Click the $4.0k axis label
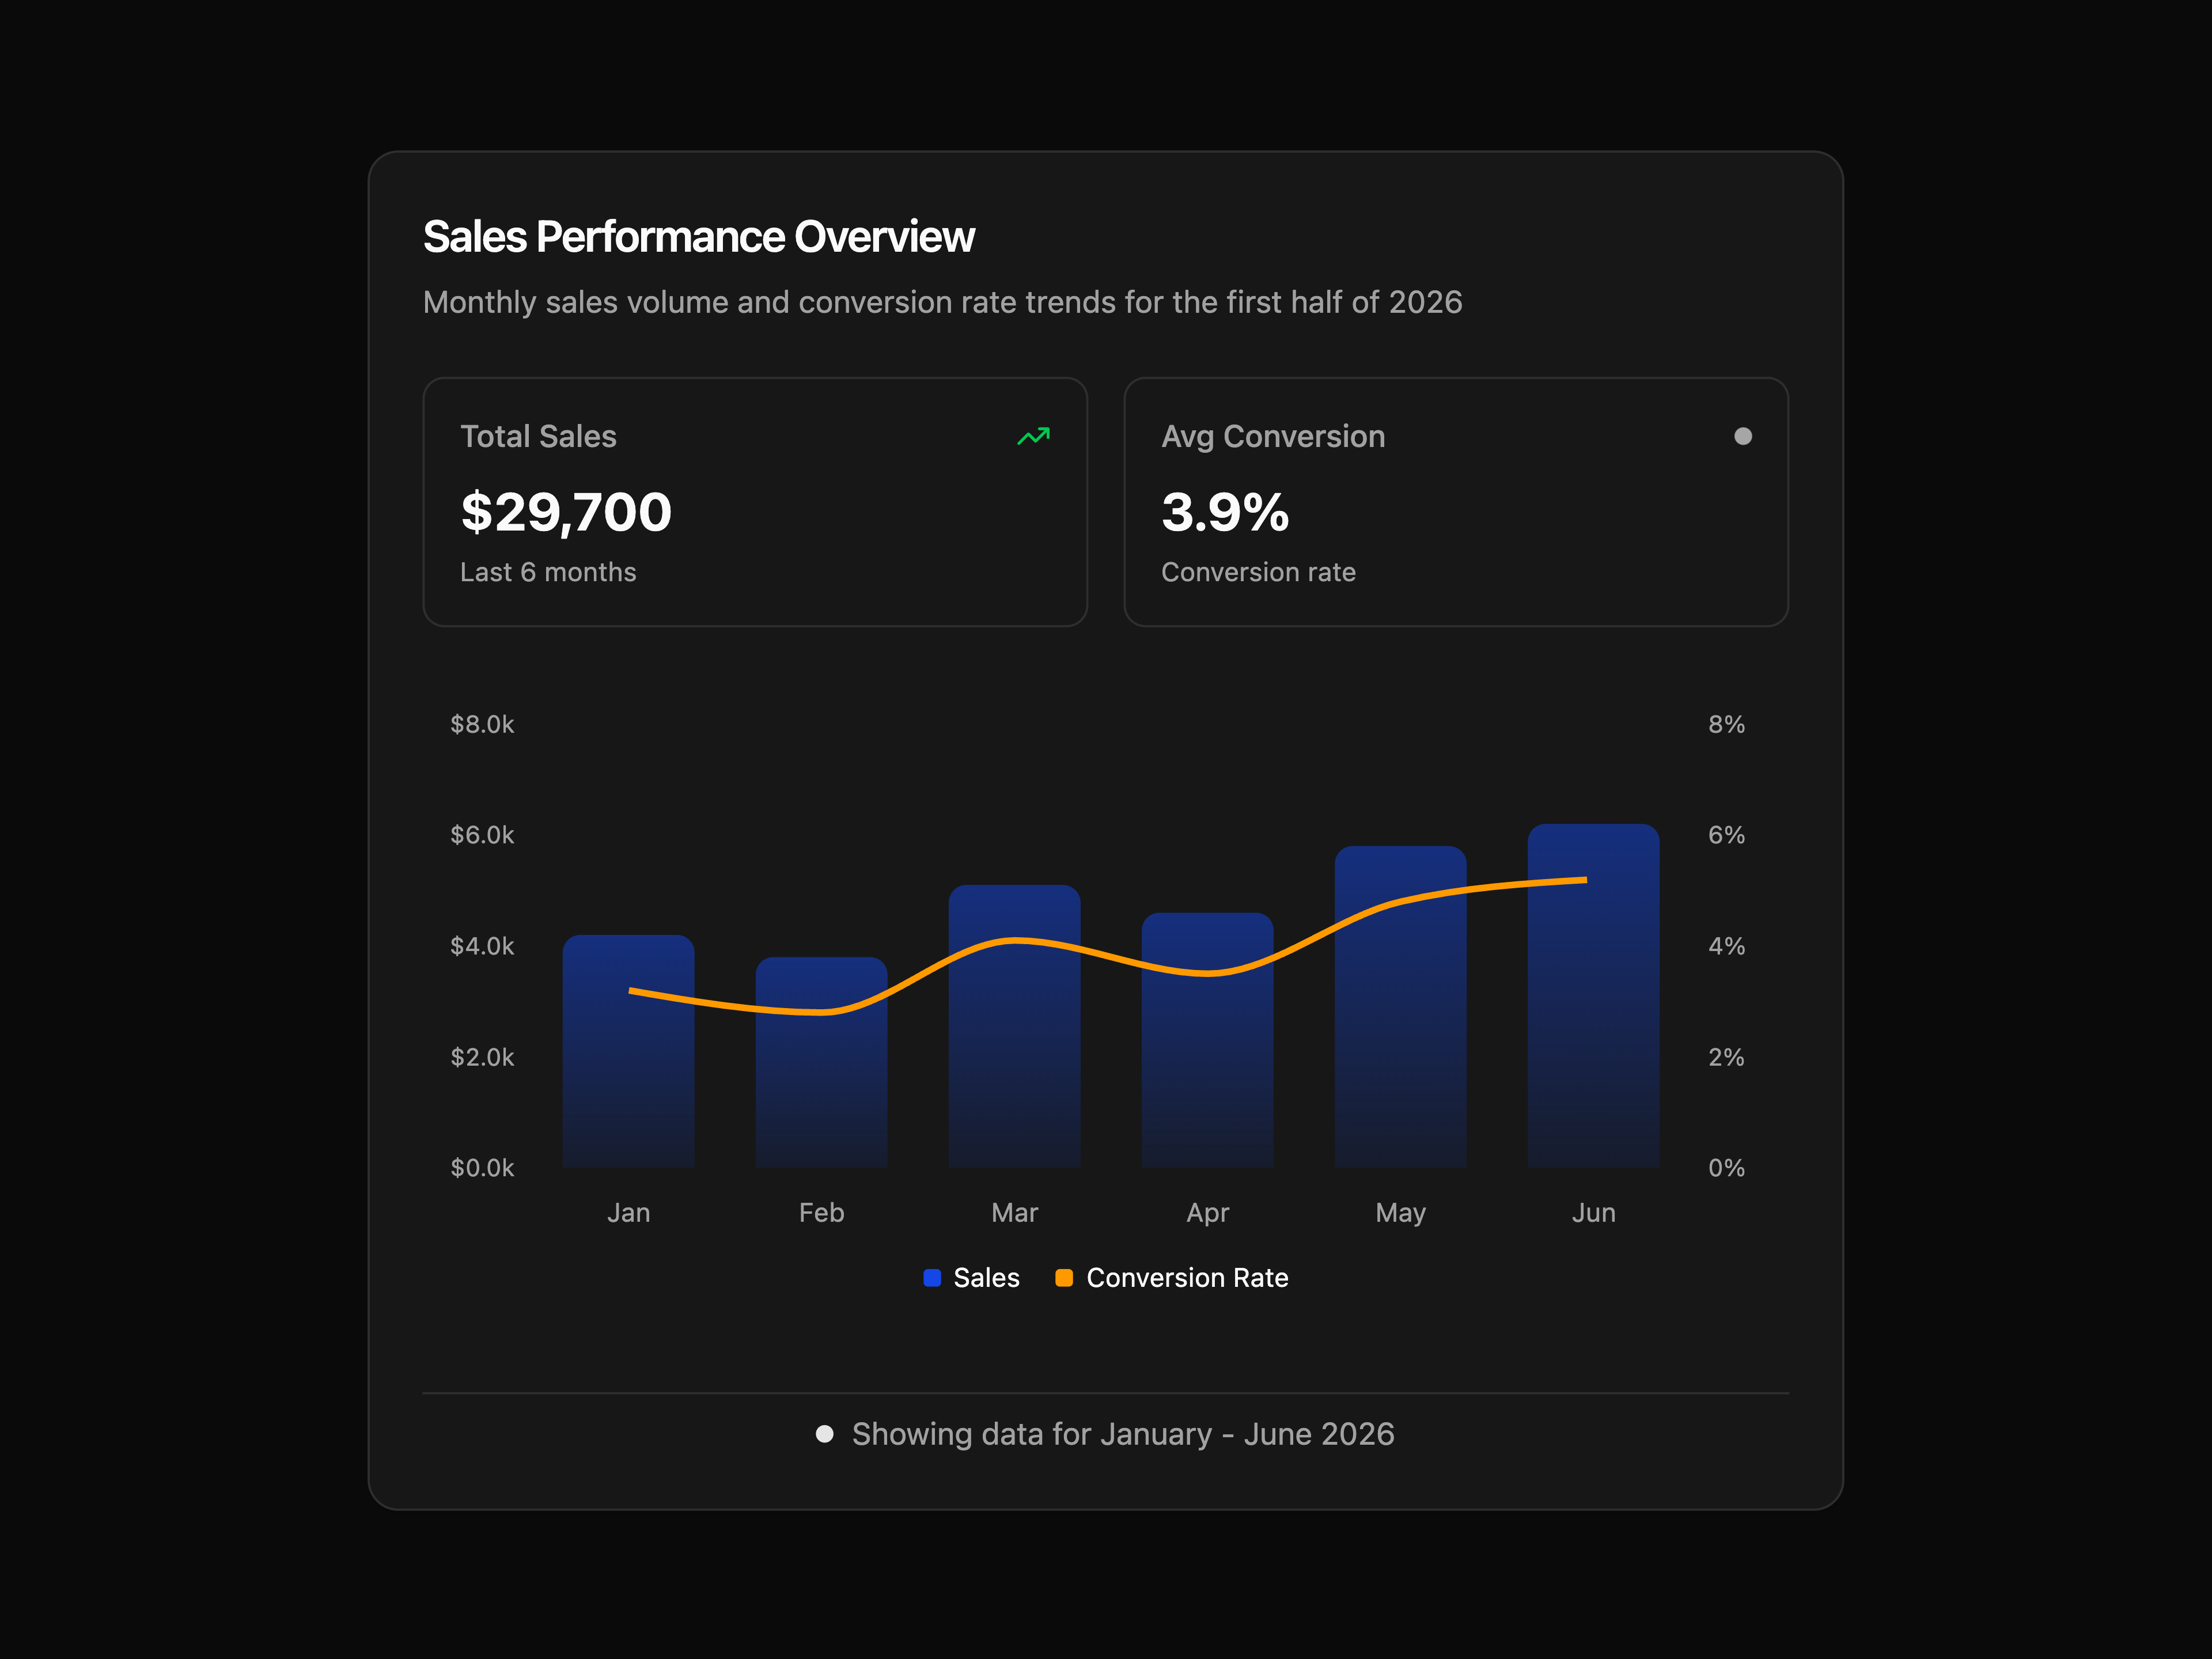The width and height of the screenshot is (2212, 1659). coord(482,946)
